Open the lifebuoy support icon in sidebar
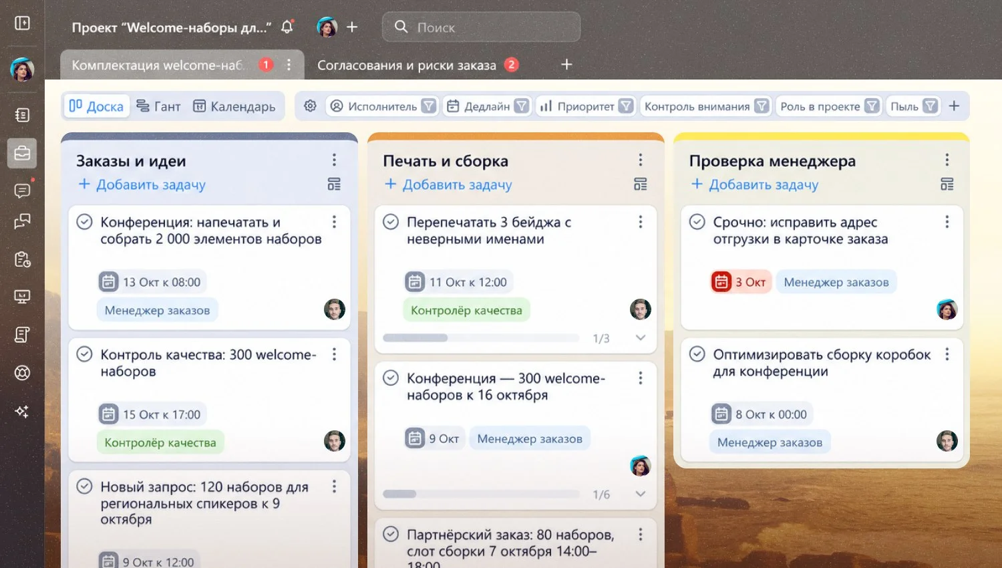 point(22,373)
